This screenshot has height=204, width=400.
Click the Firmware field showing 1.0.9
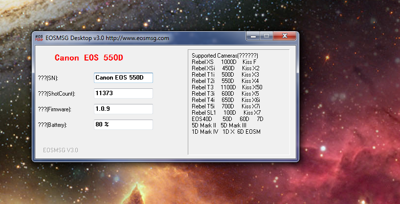tap(123, 109)
